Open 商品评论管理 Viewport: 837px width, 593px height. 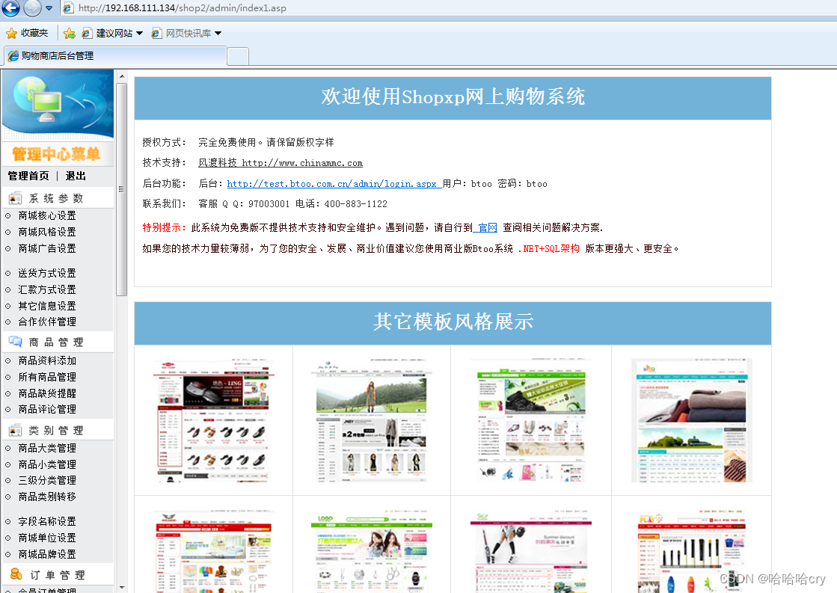click(47, 409)
